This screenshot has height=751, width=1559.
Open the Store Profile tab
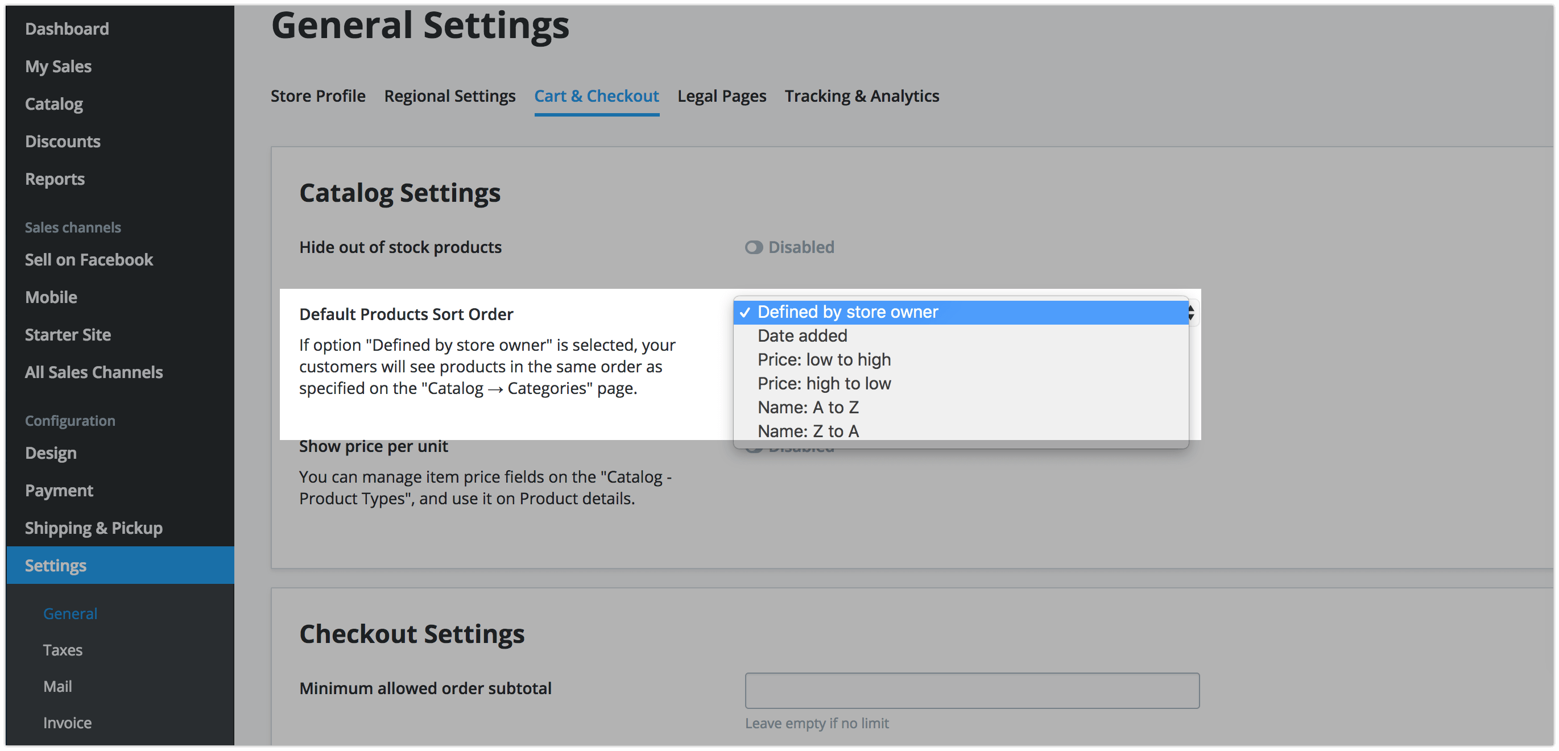[318, 96]
